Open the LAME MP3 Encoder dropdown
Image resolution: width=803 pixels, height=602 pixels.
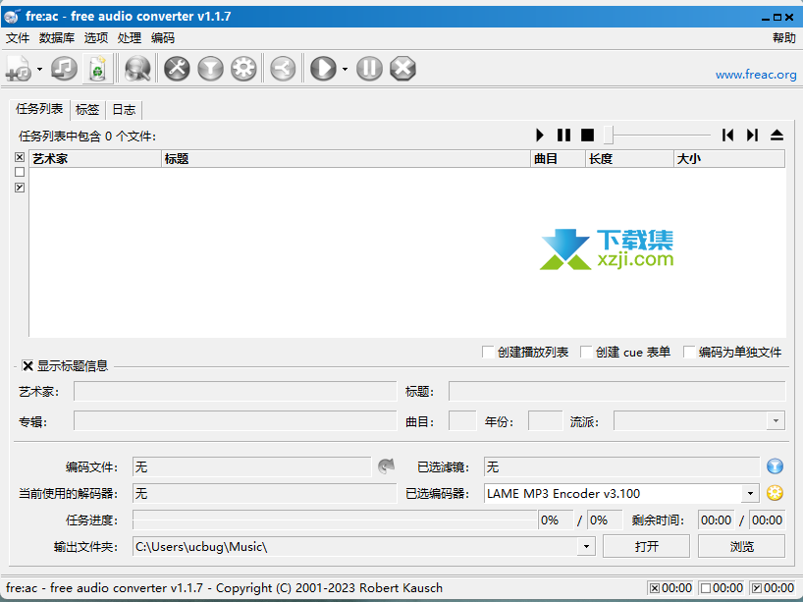(x=750, y=493)
